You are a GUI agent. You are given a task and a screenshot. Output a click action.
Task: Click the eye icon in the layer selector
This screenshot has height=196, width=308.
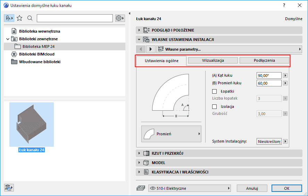coord(153,188)
